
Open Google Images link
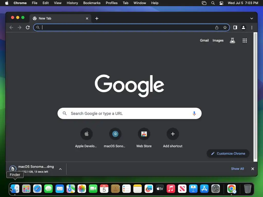(x=218, y=40)
